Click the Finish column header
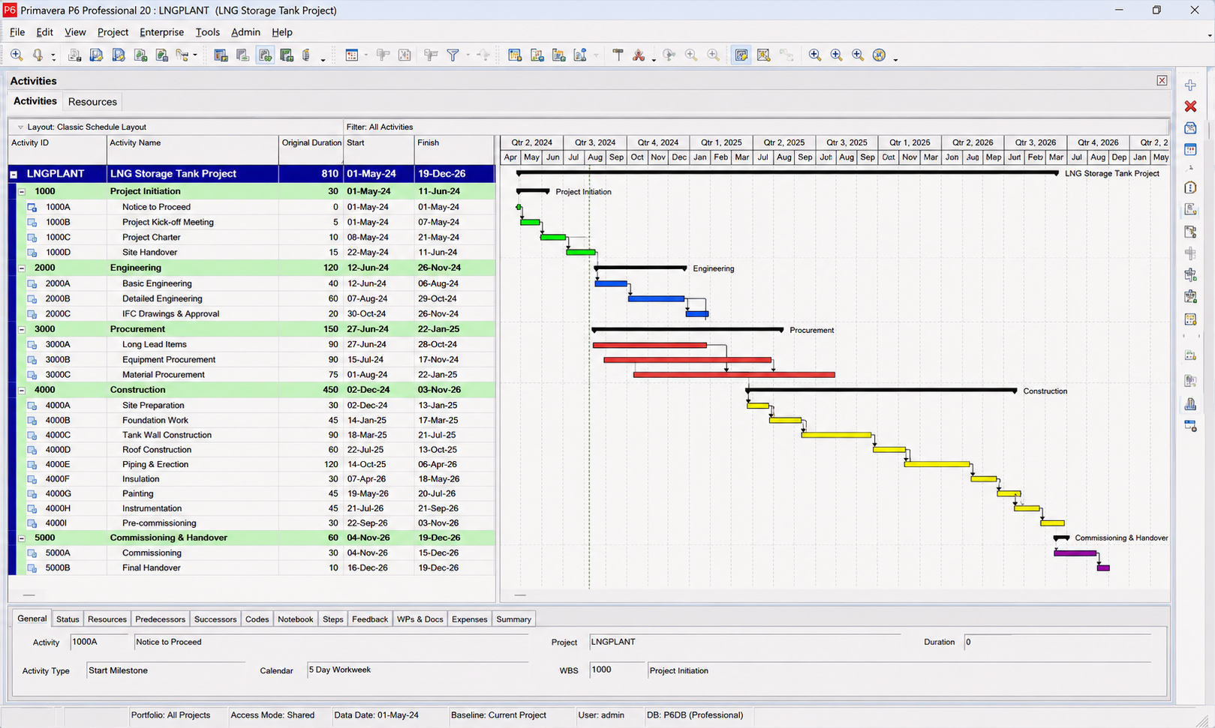 click(455, 149)
